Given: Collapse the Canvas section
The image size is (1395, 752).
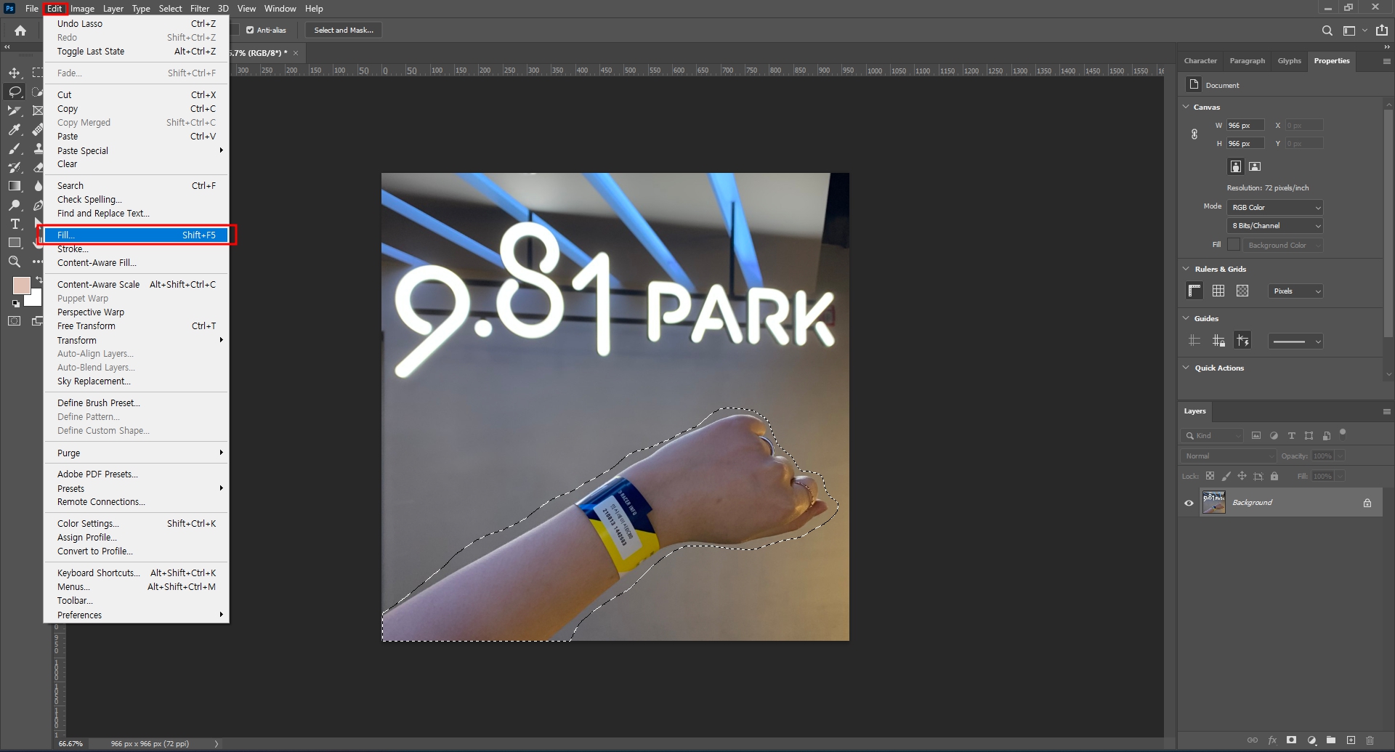Looking at the screenshot, I should [x=1186, y=107].
